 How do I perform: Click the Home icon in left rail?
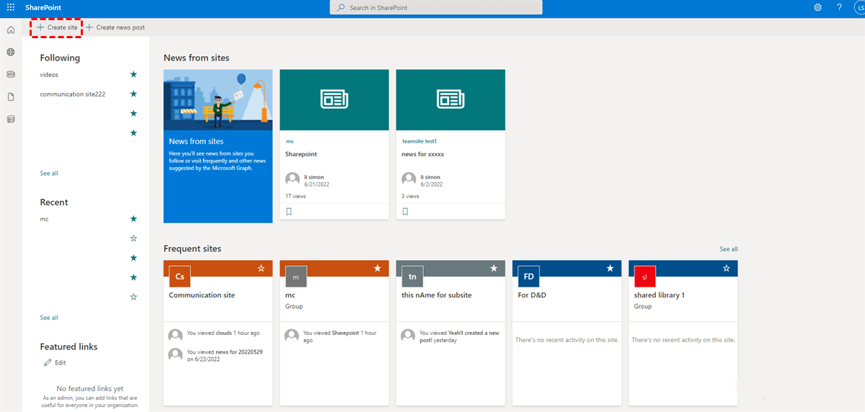tap(11, 30)
